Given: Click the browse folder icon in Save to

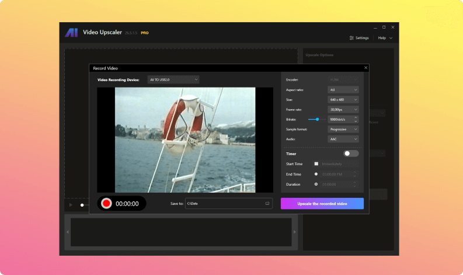Looking at the screenshot, I should 267,203.
